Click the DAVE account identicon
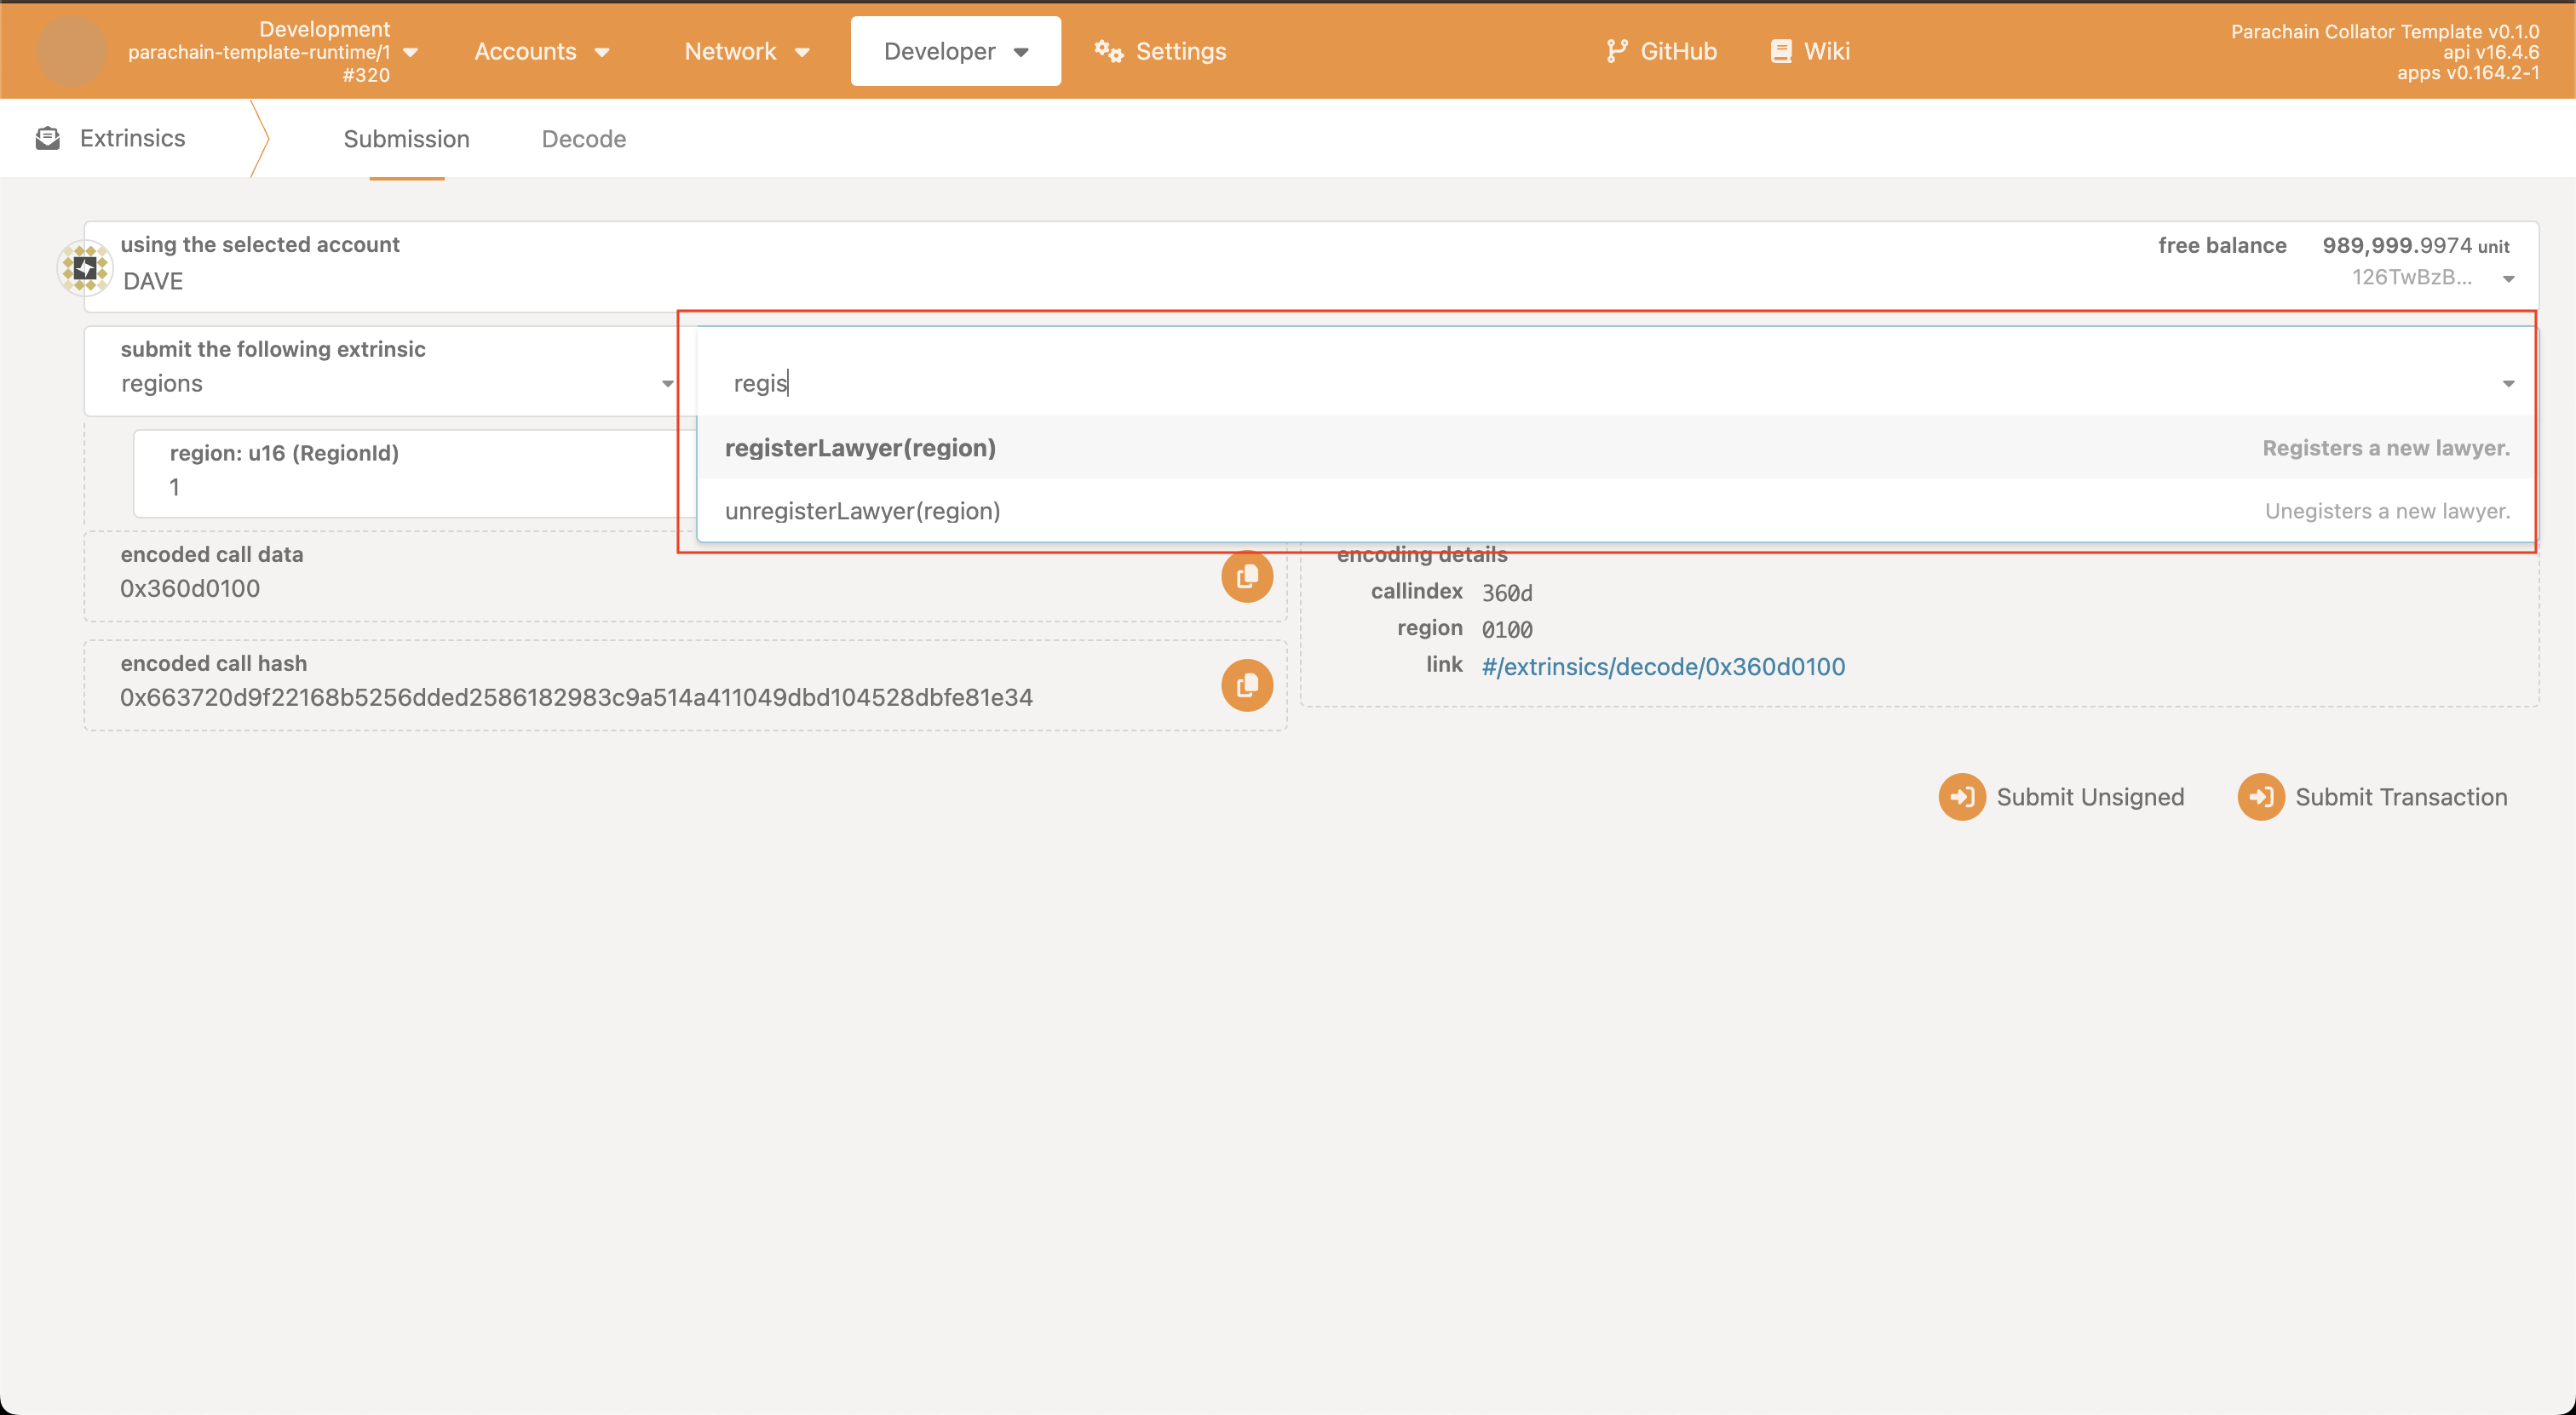 coord(85,268)
